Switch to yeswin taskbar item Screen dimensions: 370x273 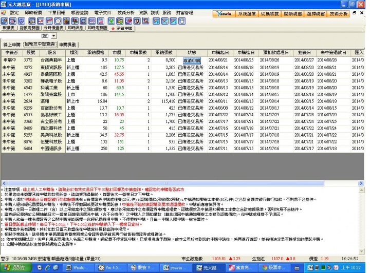point(176,267)
